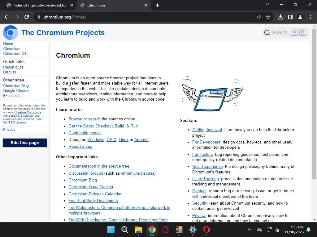Click the Edit this page button
The image size is (317, 237).
pos(25,143)
